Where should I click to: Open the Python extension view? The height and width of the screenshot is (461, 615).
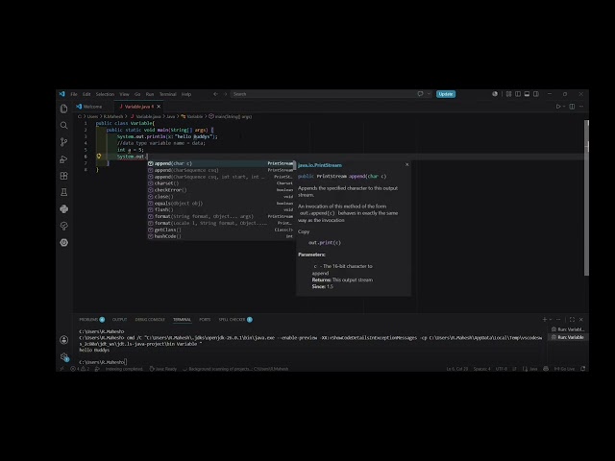(x=64, y=209)
